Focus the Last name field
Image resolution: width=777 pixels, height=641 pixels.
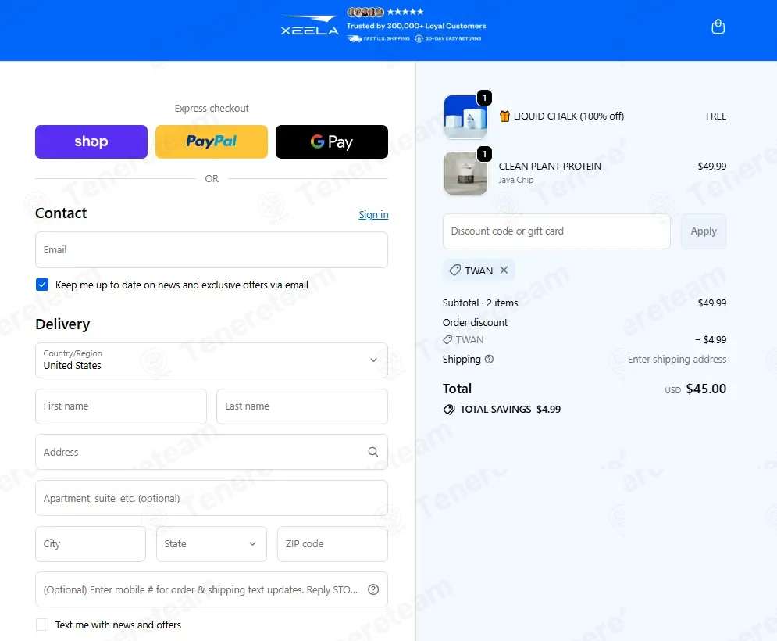click(302, 406)
